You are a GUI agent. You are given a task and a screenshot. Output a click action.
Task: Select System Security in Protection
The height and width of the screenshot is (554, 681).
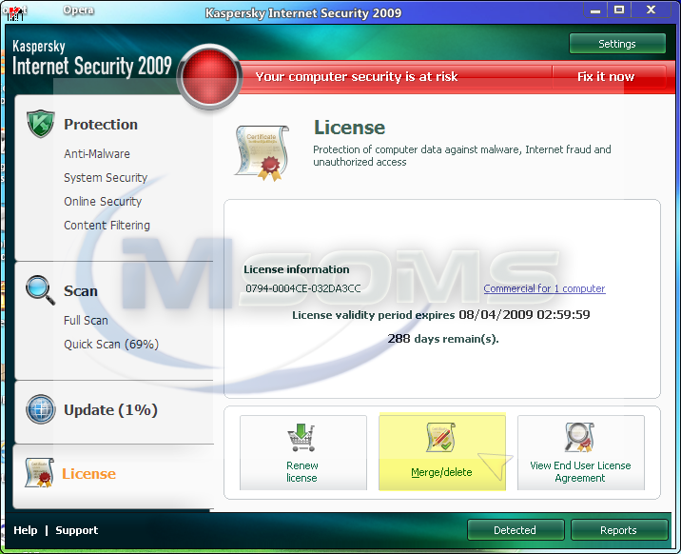106,177
